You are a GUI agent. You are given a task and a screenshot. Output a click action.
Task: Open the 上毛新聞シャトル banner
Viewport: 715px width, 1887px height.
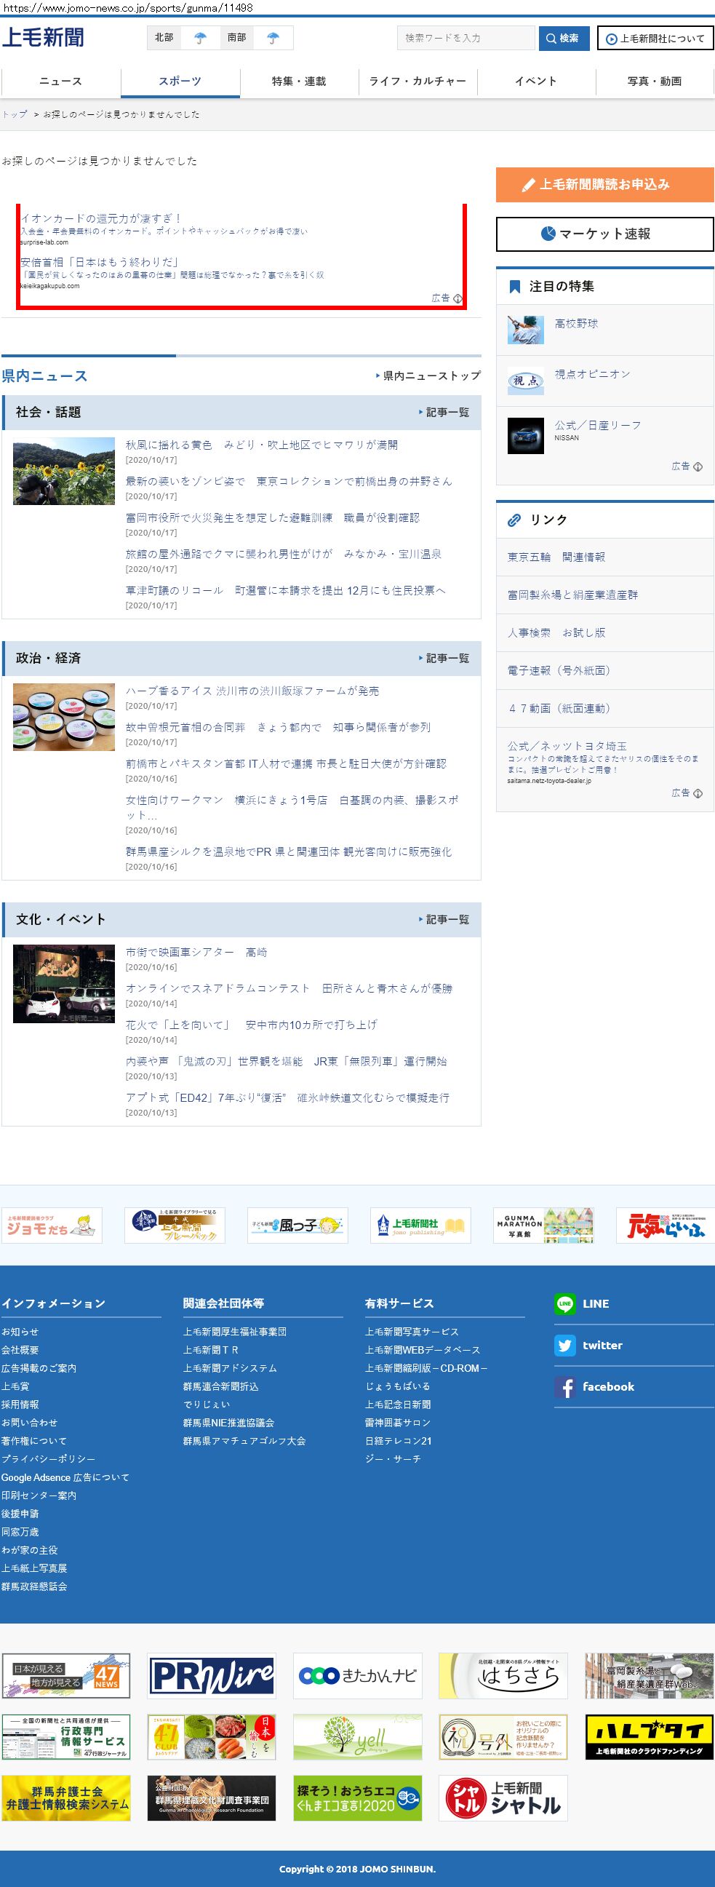click(503, 1797)
